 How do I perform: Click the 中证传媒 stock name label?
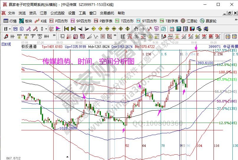(230, 47)
